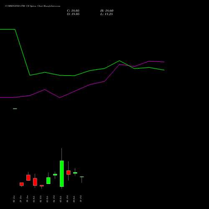Select the small green candle above 04 Feb
This screenshot has height=209, width=209.
[x=55, y=175]
